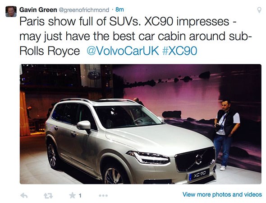The height and width of the screenshot is (203, 266).
Task: Click the XC90 license plate in photo
Action: (x=199, y=174)
